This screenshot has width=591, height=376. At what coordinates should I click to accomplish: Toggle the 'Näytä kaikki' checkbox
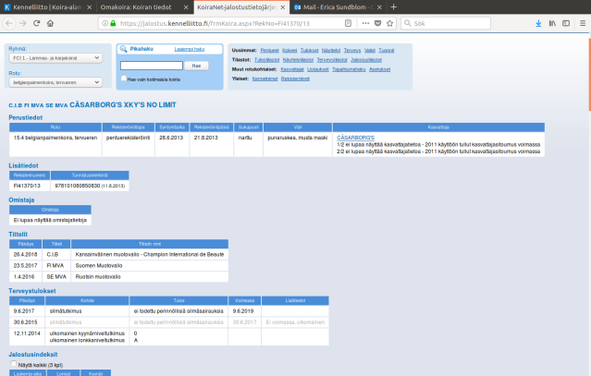(x=12, y=365)
